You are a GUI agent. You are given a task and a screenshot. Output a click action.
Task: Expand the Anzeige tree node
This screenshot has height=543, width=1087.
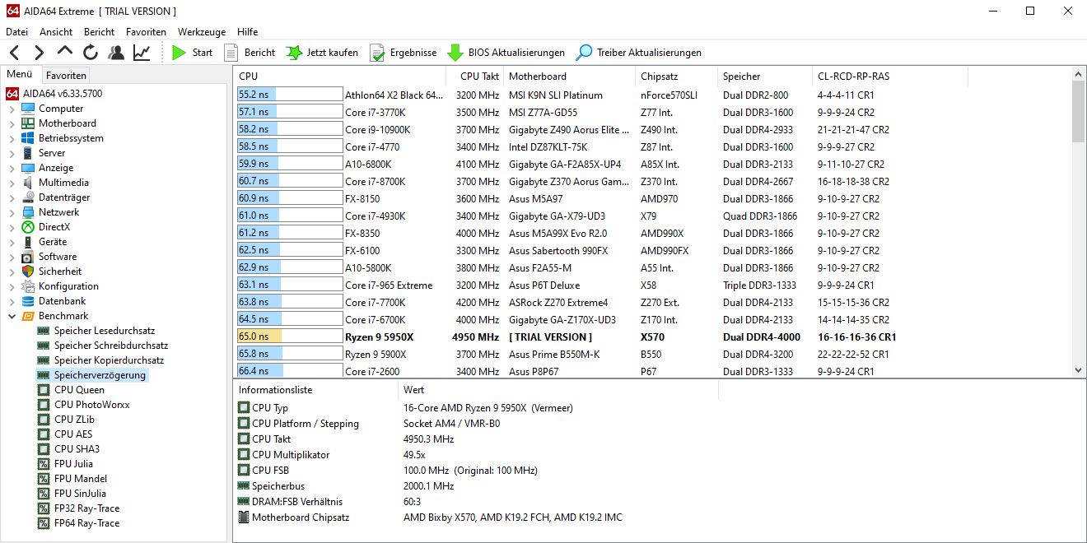pos(12,168)
